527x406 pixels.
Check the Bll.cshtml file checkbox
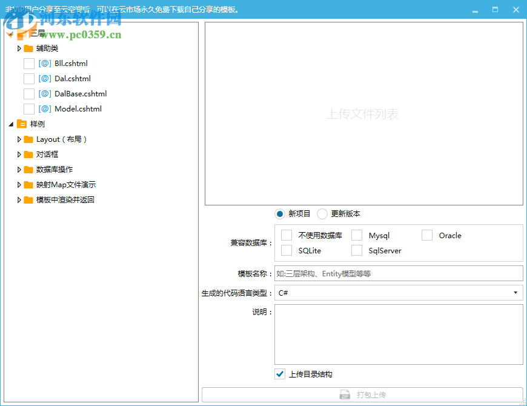[x=29, y=64]
